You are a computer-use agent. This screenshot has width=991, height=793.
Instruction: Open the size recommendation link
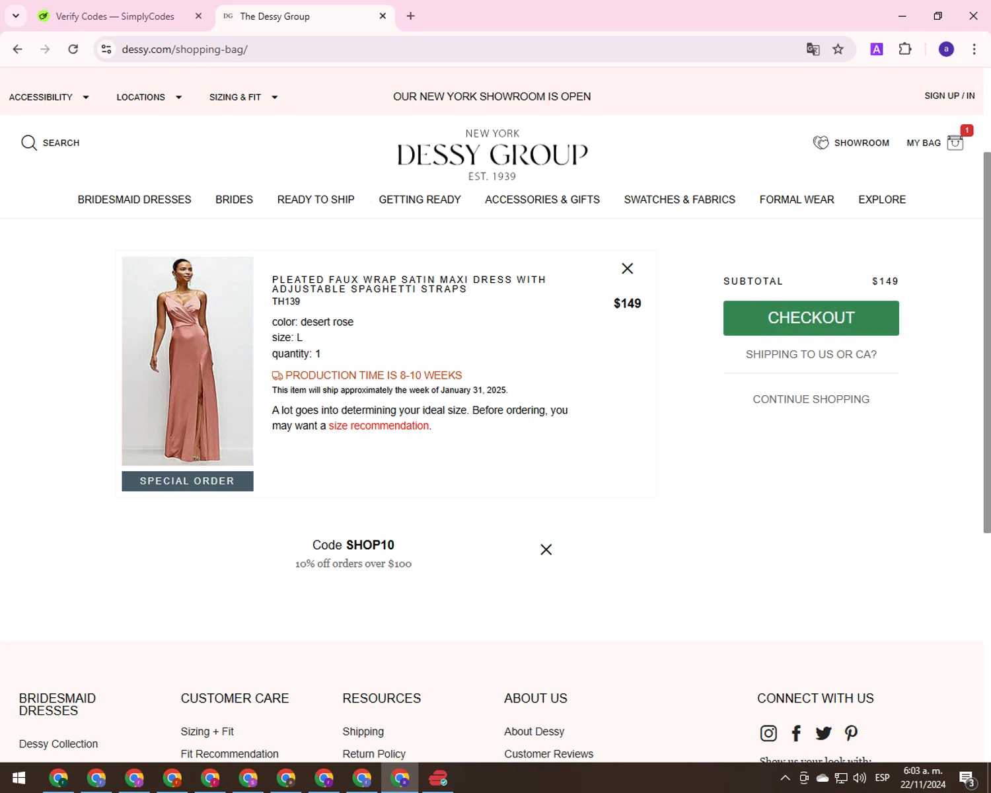379,426
